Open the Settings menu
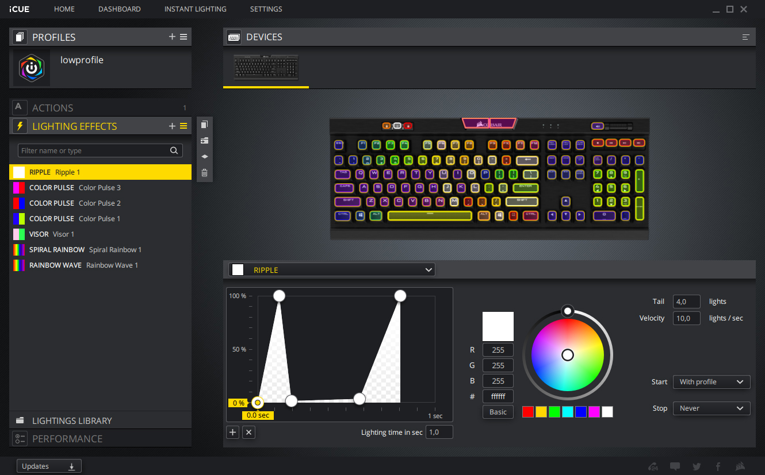This screenshot has width=765, height=475. (266, 9)
